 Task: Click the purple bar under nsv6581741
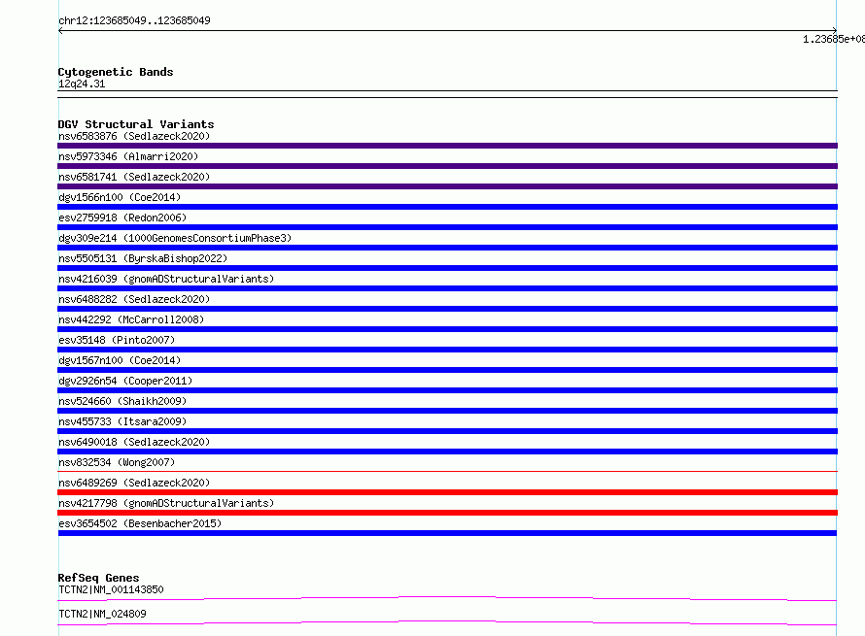click(447, 186)
